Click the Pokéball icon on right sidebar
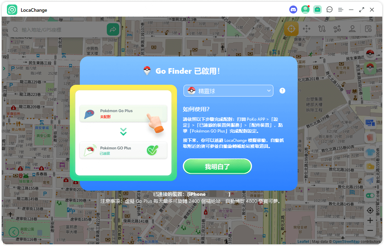384x246 pixels. tap(370, 53)
